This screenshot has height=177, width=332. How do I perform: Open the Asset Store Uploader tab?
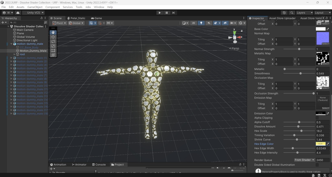[x=282, y=18]
